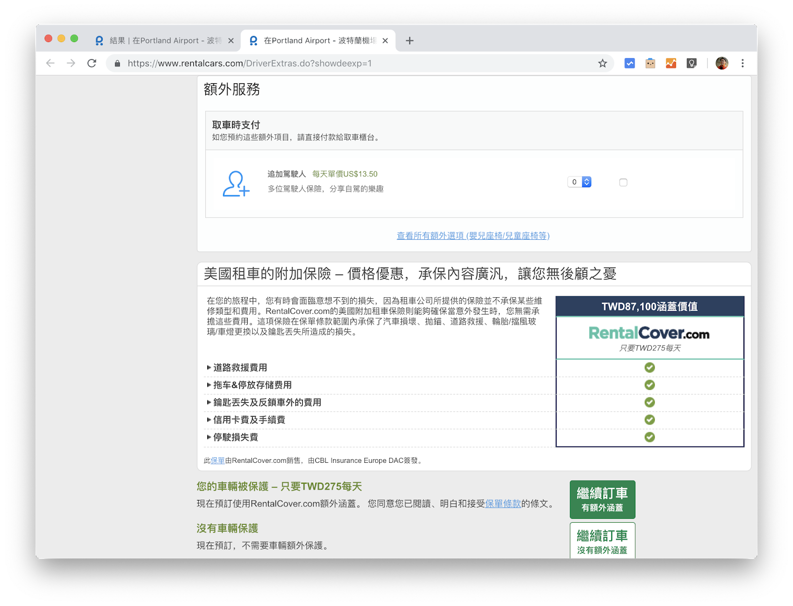Click the checkmark for 信用卡費及手續費
The height and width of the screenshot is (606, 793).
[649, 419]
